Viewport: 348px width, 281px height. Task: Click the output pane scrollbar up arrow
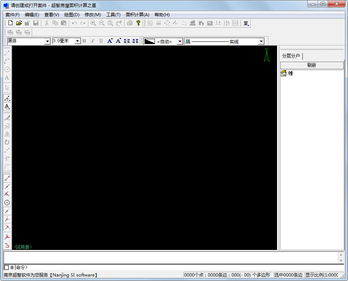pyautogui.click(x=341, y=254)
